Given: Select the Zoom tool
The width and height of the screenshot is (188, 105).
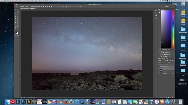Looking at the screenshot, I should click(18, 28).
